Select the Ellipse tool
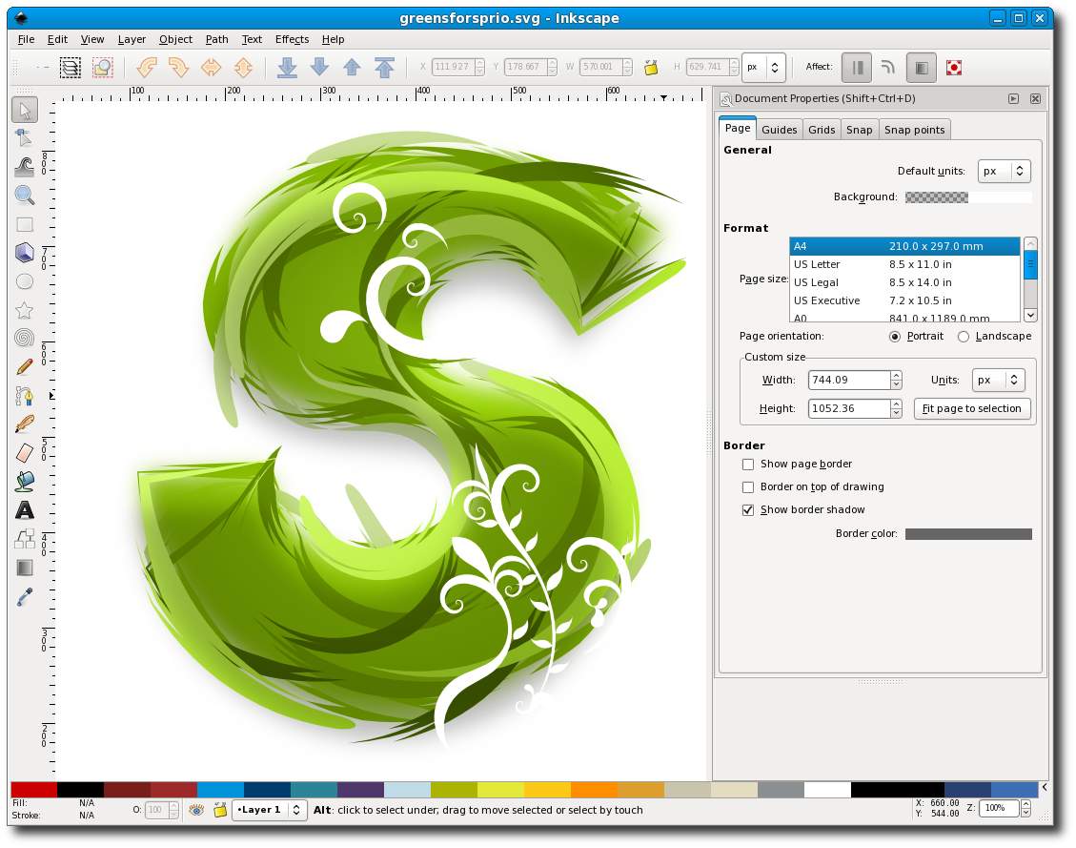Screen dimensions: 1076x848 pyautogui.click(x=24, y=281)
